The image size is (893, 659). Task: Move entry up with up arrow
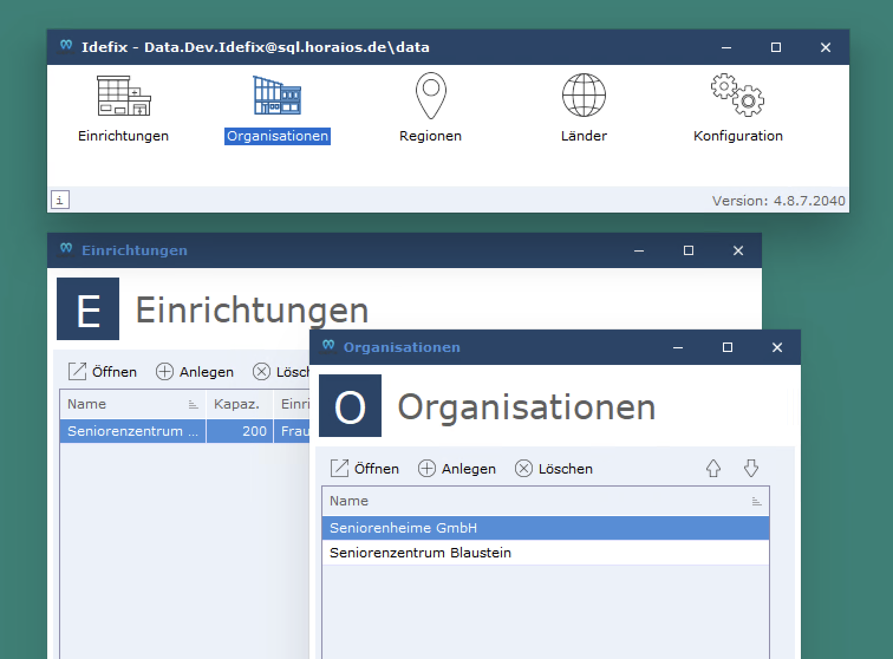[x=713, y=469]
